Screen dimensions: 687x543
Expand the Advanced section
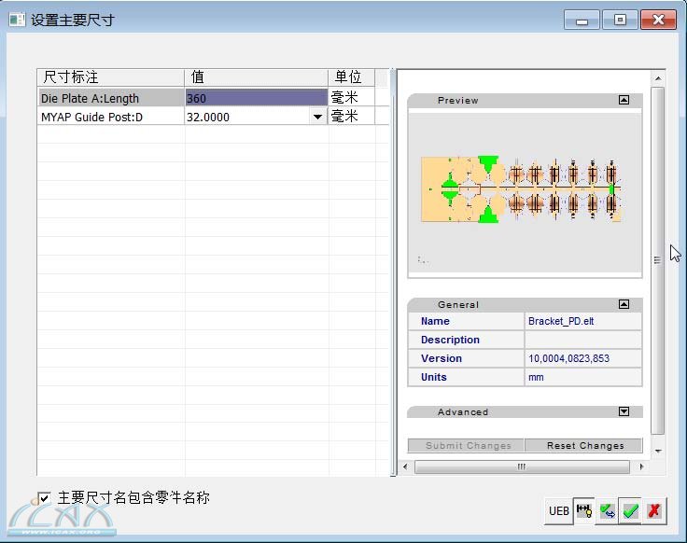pyautogui.click(x=624, y=411)
